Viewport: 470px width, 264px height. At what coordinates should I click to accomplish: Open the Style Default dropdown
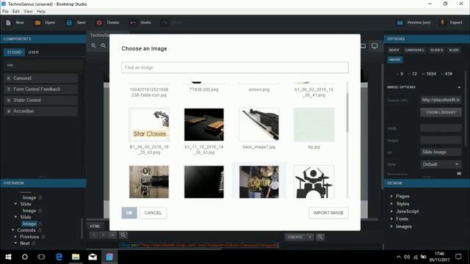click(441, 164)
